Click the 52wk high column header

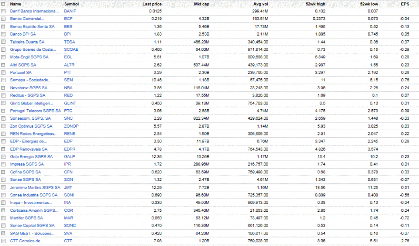coord(315,4)
